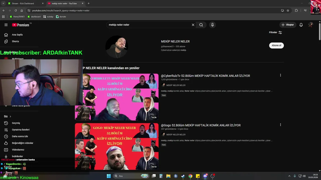Play Gogo 52.Bölüm video thumbnail
Screen dimensions: 321x180
(x=117, y=146)
